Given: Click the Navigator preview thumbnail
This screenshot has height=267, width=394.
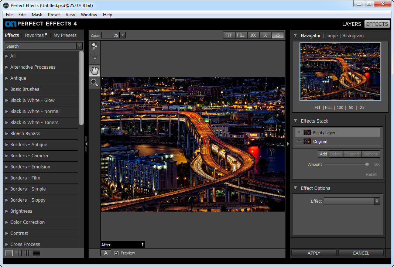Looking at the screenshot, I should point(340,72).
